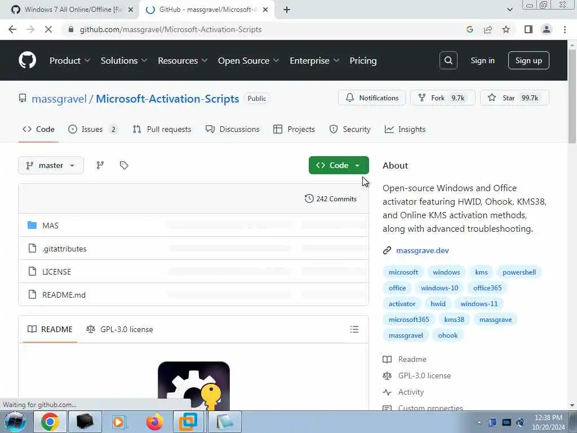Open the Chrome three-dot menu
Image resolution: width=577 pixels, height=433 pixels.
pyautogui.click(x=565, y=29)
